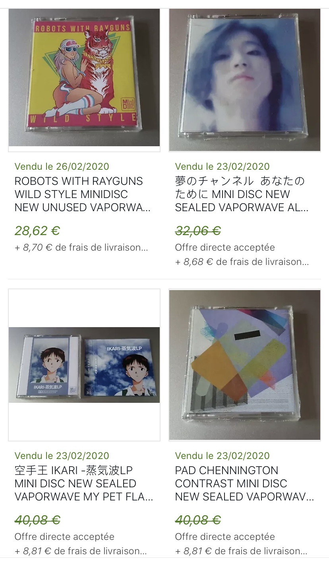Click the 40,08 € price under Pad Chennington
Image resolution: width=329 pixels, height=565 pixels.
tap(198, 520)
